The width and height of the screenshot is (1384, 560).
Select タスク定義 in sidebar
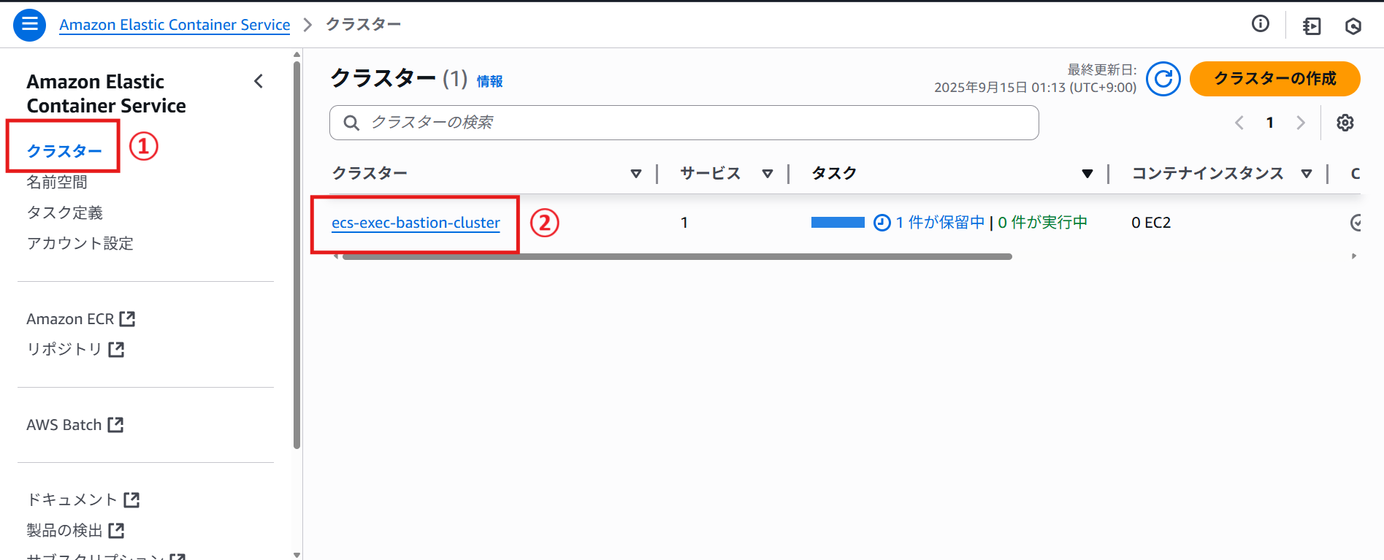[65, 212]
